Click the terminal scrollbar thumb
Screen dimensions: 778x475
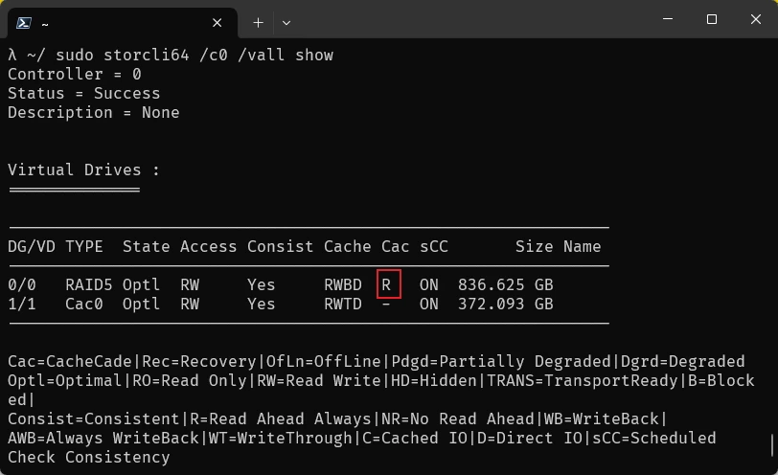click(772, 445)
